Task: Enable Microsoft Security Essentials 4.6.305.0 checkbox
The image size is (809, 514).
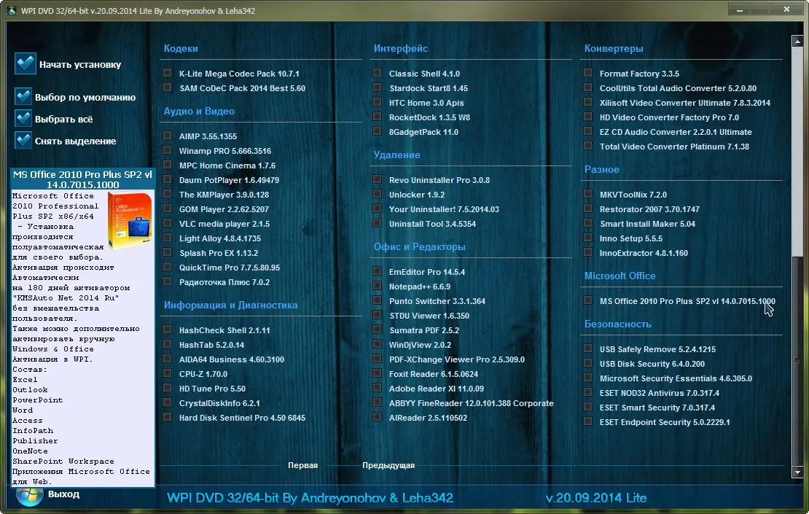Action: click(x=587, y=377)
